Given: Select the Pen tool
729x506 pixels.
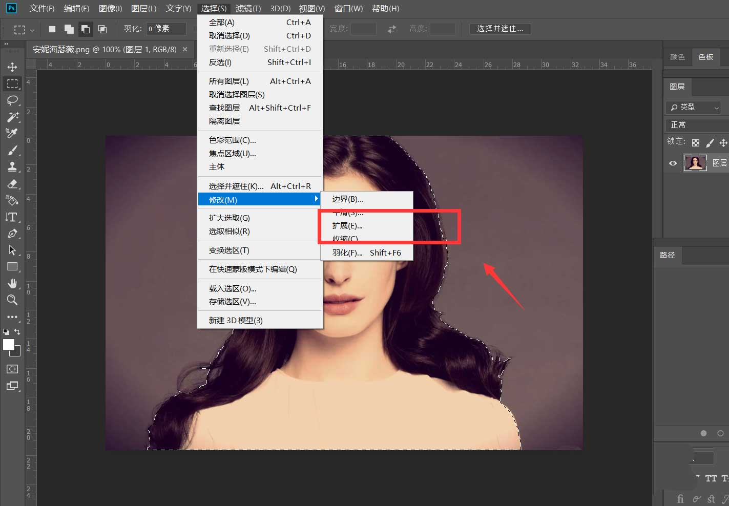Looking at the screenshot, I should [x=12, y=234].
